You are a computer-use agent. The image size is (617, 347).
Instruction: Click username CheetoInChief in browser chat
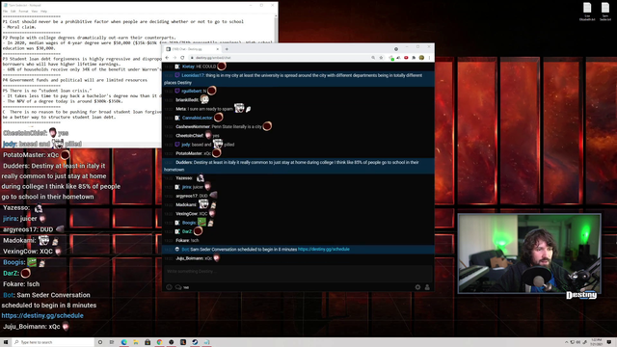pyautogui.click(x=189, y=135)
